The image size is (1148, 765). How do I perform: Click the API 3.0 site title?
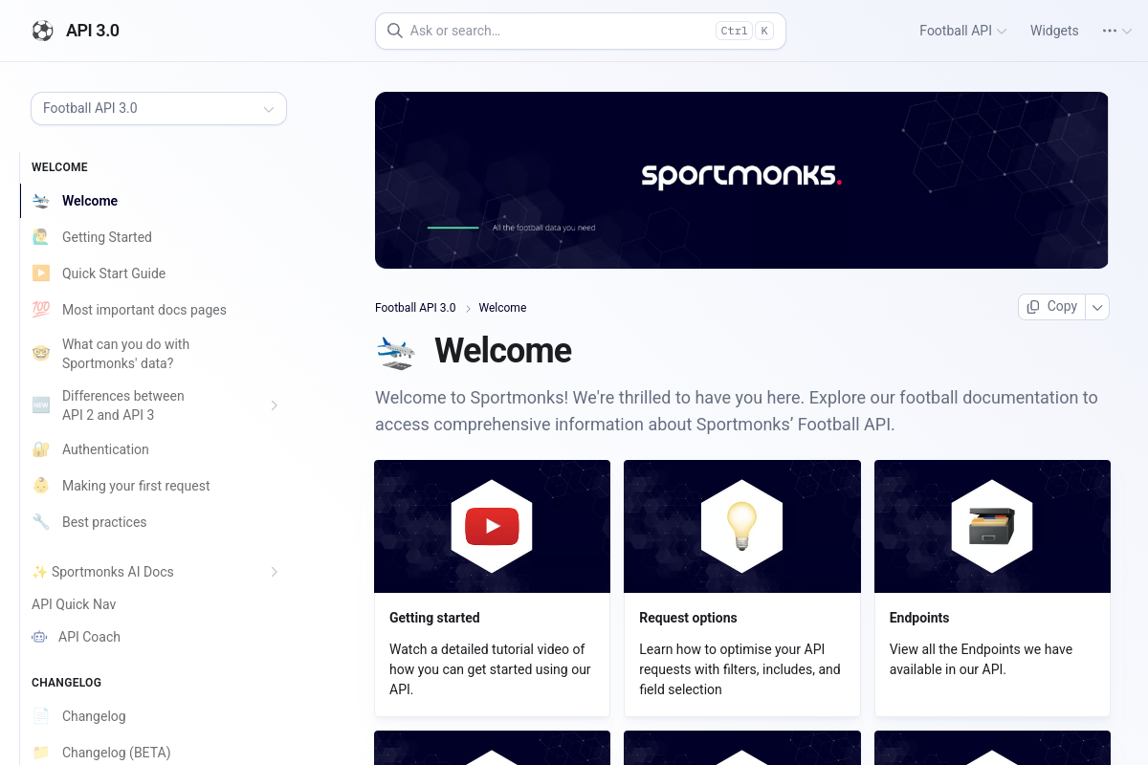tap(93, 31)
